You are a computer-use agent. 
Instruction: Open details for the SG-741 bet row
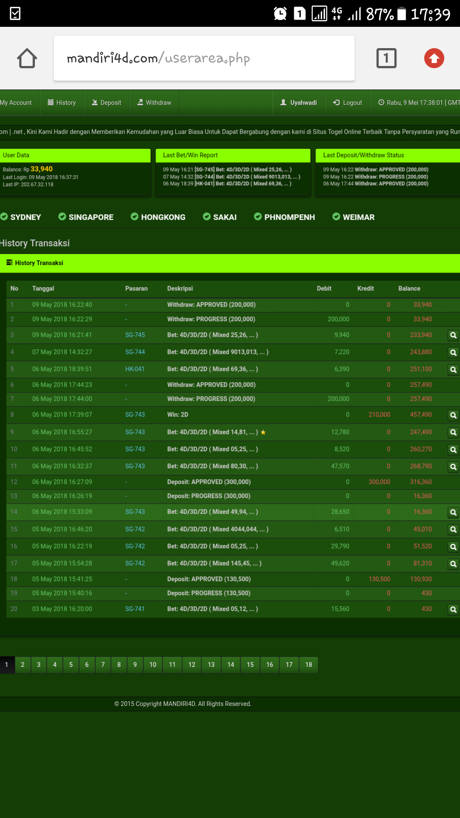pyautogui.click(x=453, y=609)
